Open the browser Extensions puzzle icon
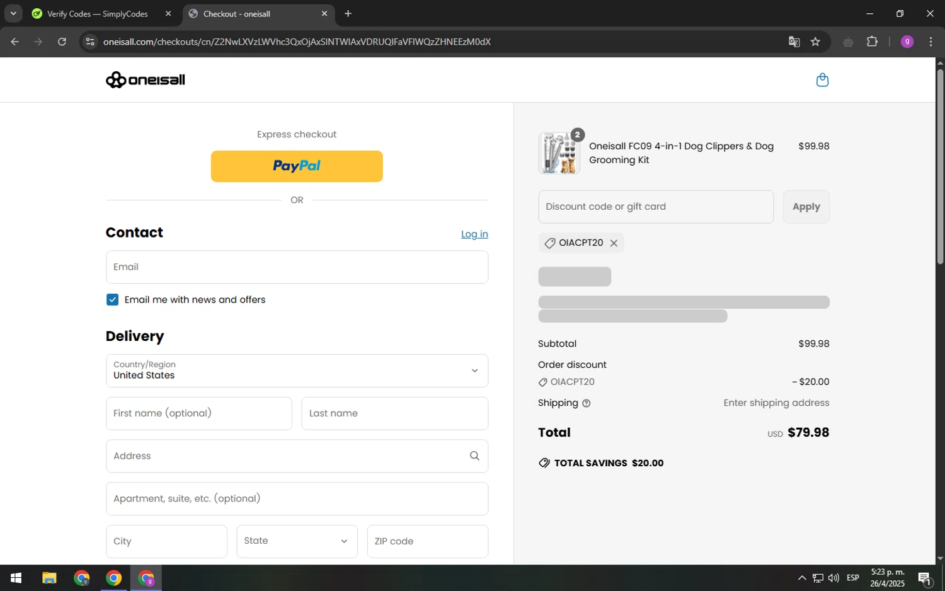The height and width of the screenshot is (591, 945). coord(872,42)
